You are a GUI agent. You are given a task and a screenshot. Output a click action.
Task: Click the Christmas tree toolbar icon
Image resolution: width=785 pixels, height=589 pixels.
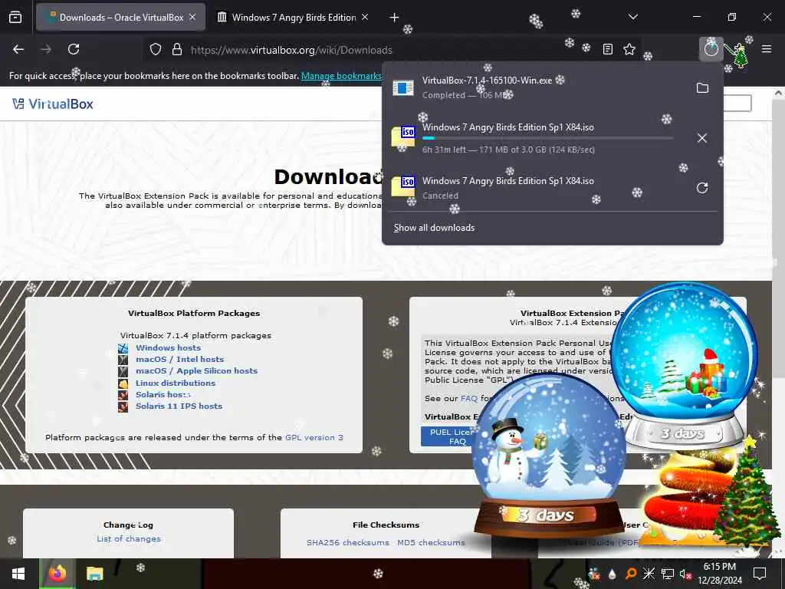(741, 54)
